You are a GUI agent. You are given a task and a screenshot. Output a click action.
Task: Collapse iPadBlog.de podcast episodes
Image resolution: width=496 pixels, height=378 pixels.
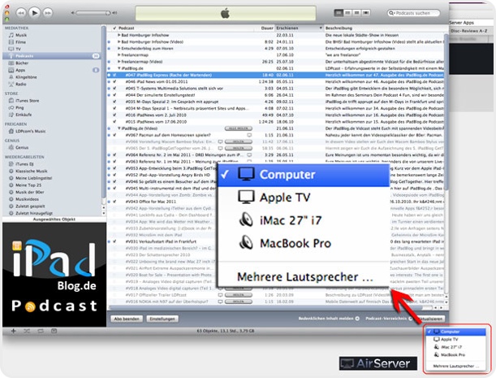pyautogui.click(x=119, y=68)
